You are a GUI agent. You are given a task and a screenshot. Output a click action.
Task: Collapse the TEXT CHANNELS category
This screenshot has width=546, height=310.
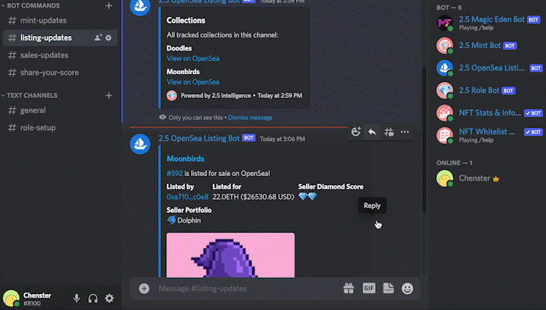pyautogui.click(x=29, y=95)
